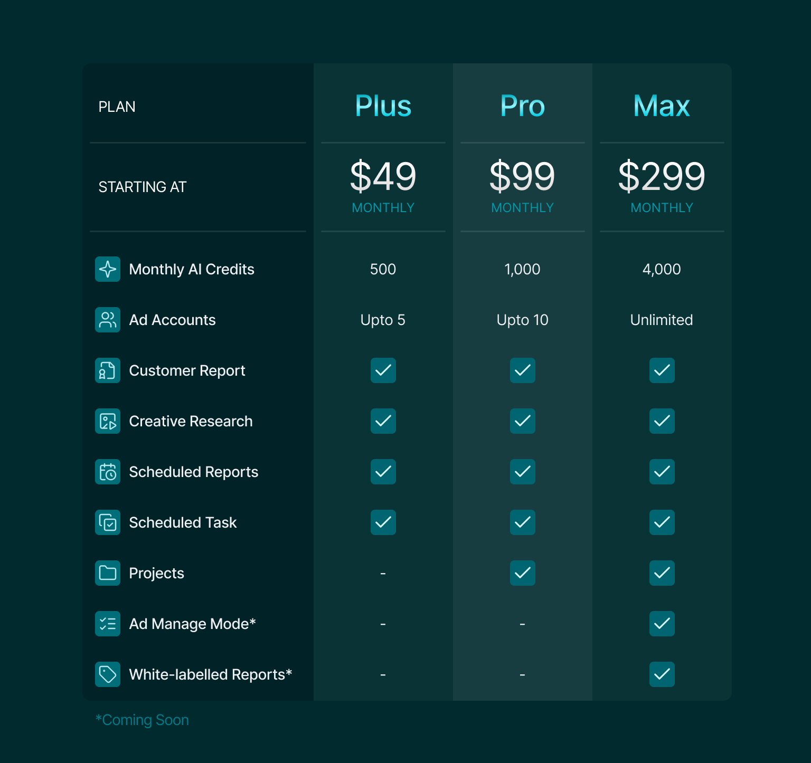The image size is (811, 763).
Task: Click the Coming Soon footnote text
Action: tap(142, 720)
